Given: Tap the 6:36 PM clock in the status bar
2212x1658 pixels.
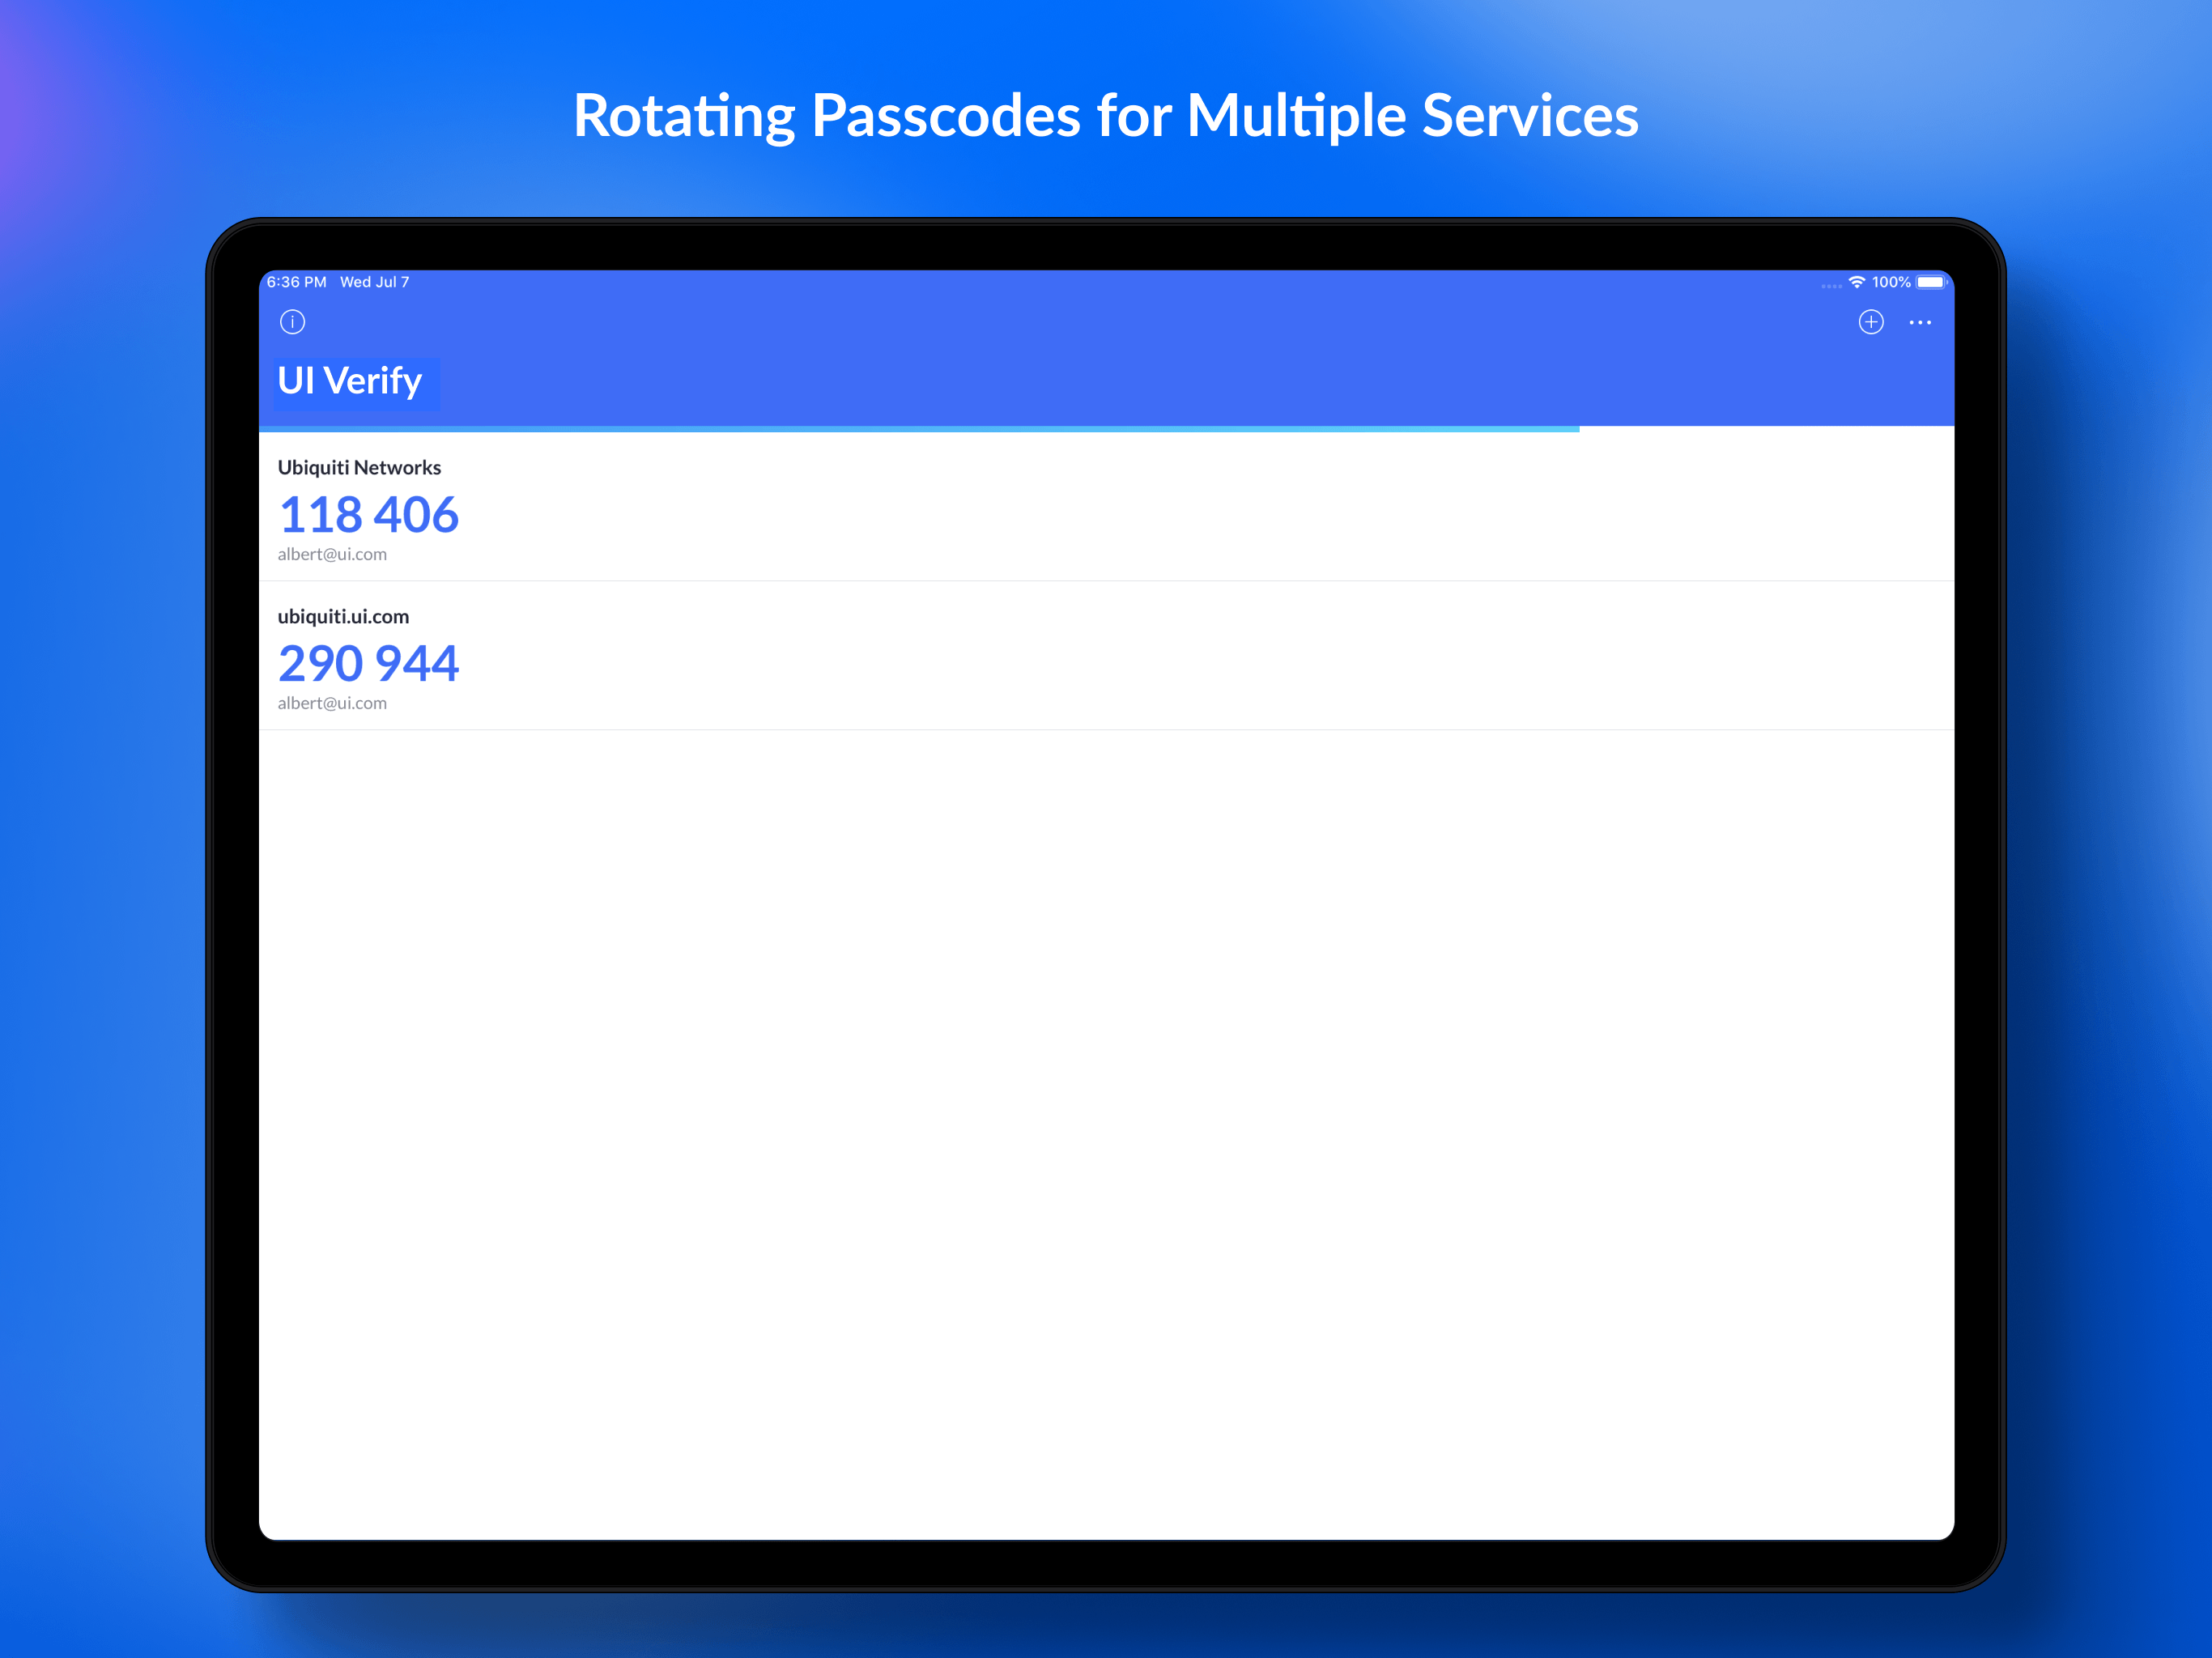Looking at the screenshot, I should (295, 282).
